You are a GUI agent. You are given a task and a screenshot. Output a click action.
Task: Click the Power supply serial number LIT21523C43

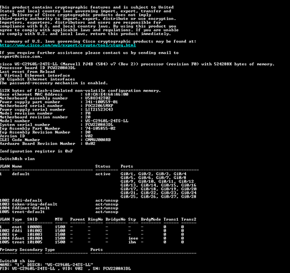99,109
